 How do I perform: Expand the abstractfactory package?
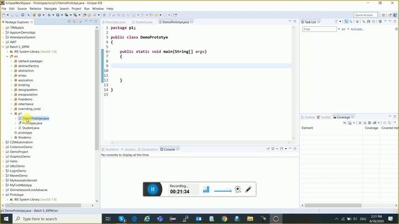11,66
